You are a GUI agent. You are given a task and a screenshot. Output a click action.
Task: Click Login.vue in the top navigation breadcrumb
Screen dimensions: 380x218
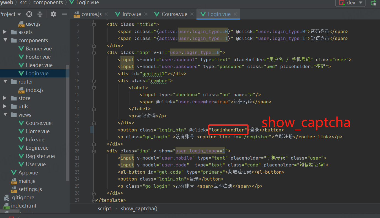pos(88,2)
